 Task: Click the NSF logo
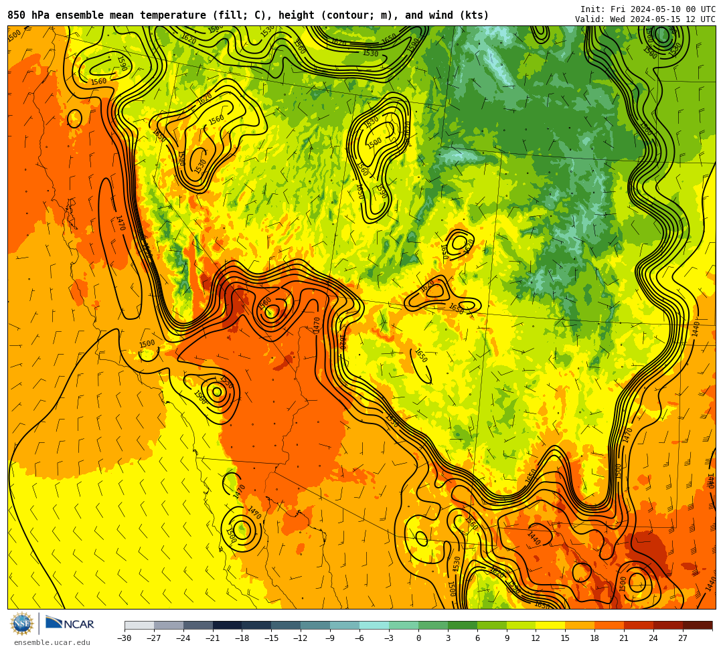point(21,624)
